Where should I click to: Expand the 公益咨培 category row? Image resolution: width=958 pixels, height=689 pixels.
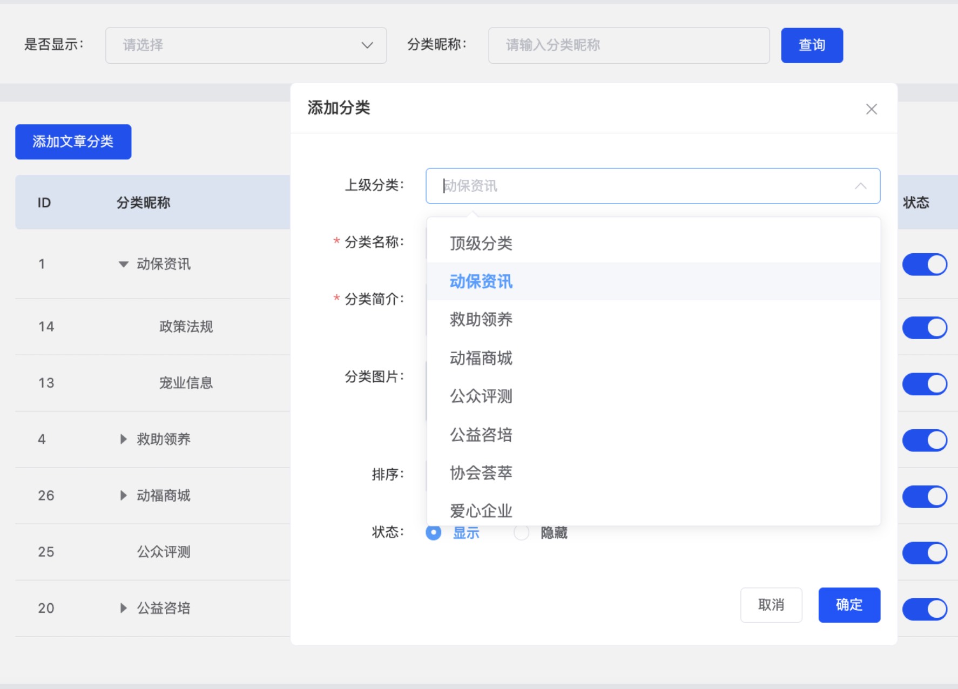(124, 608)
